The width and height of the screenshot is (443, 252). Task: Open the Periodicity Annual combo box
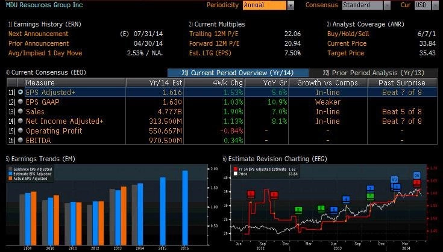click(265, 5)
